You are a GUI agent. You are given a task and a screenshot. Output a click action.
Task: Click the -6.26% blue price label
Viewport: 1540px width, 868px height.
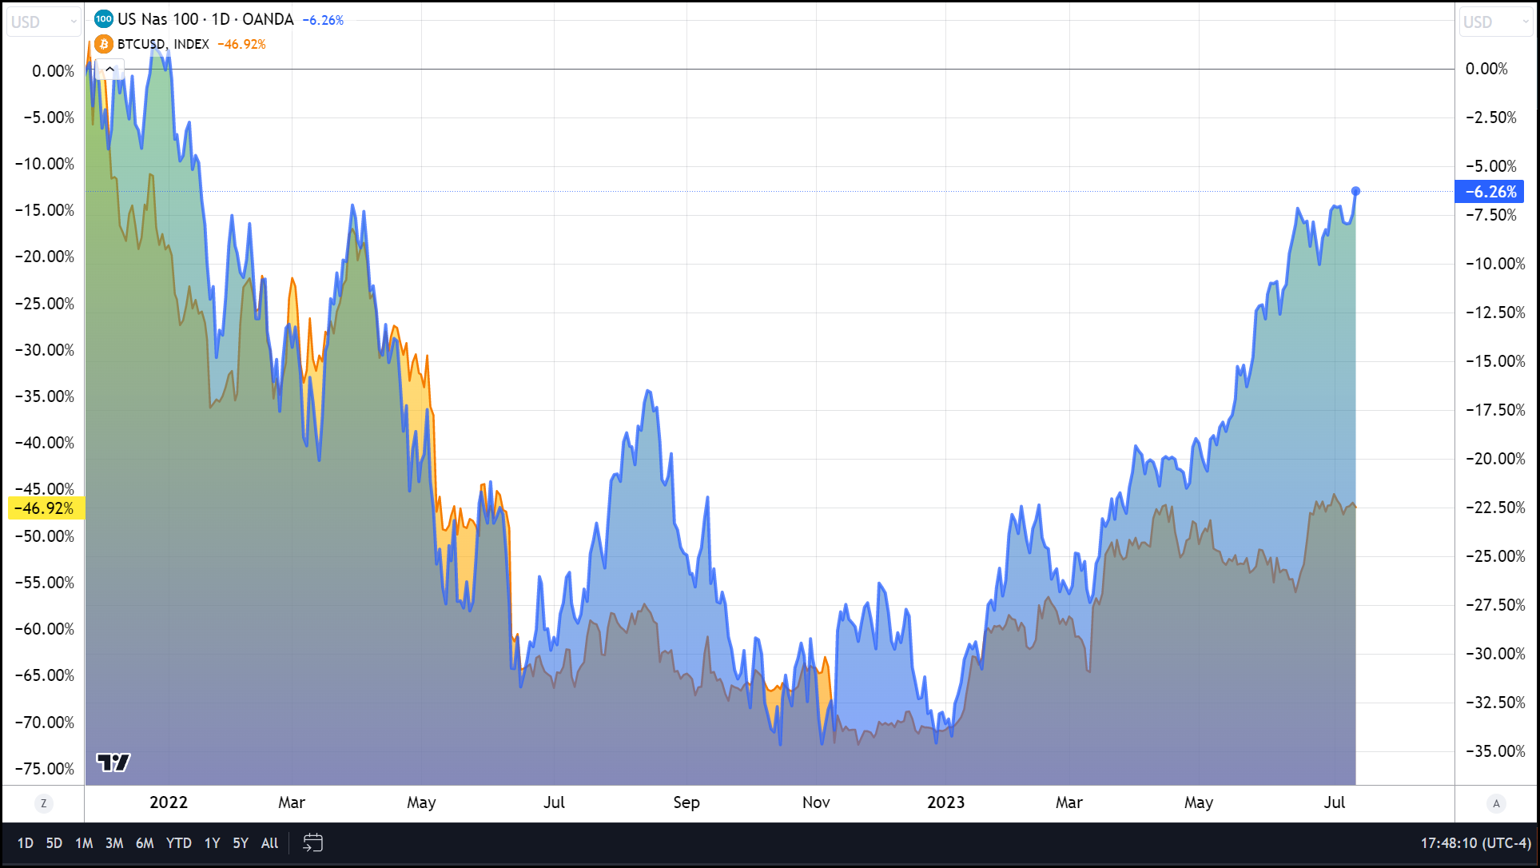pyautogui.click(x=1490, y=192)
